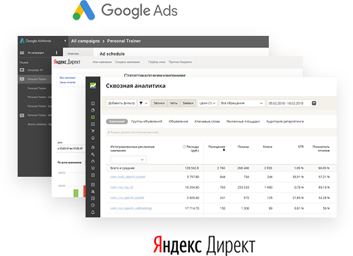Click the Добавить фильтр button

(x=122, y=103)
